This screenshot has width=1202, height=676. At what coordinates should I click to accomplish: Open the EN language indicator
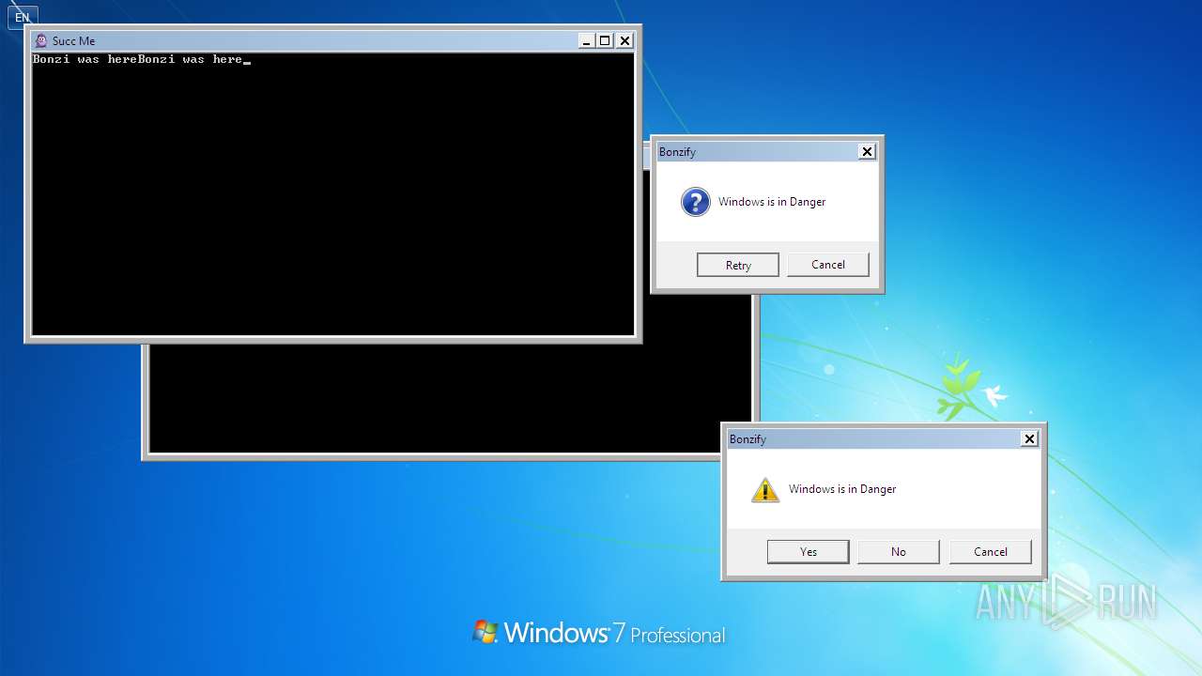coord(22,18)
